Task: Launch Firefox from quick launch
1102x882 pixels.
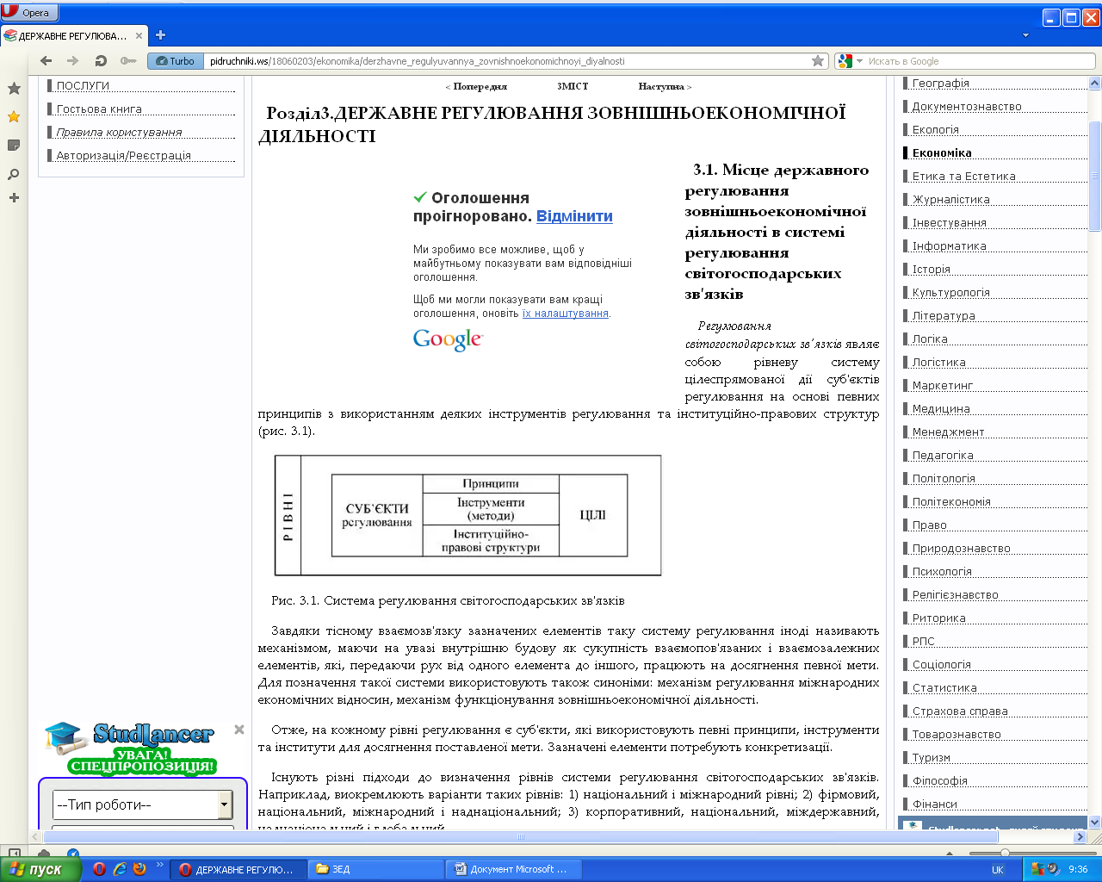Action: coord(139,869)
